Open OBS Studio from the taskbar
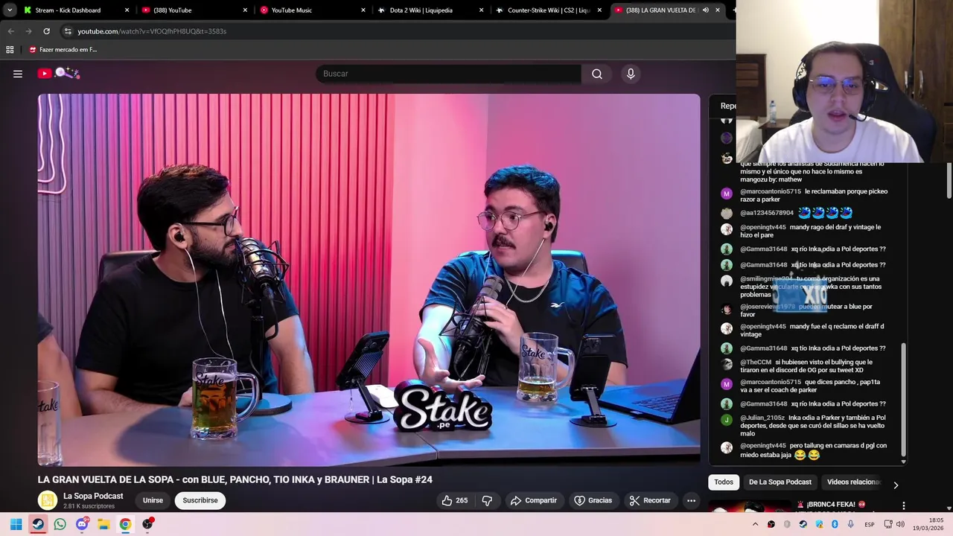Viewport: 953px width, 536px height. [x=147, y=524]
